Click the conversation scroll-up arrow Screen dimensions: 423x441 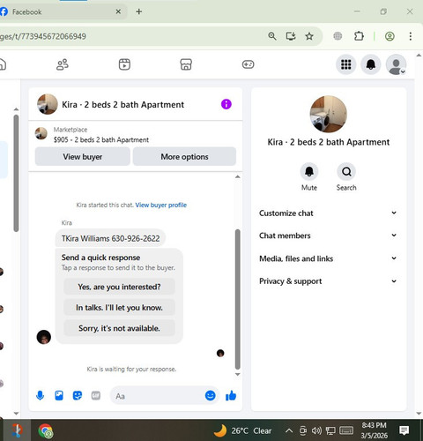click(238, 176)
